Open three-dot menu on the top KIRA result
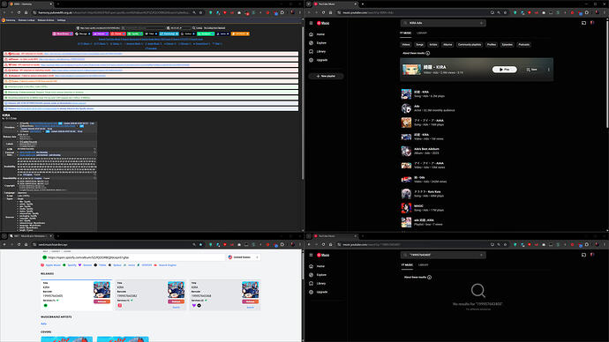 tap(548, 70)
